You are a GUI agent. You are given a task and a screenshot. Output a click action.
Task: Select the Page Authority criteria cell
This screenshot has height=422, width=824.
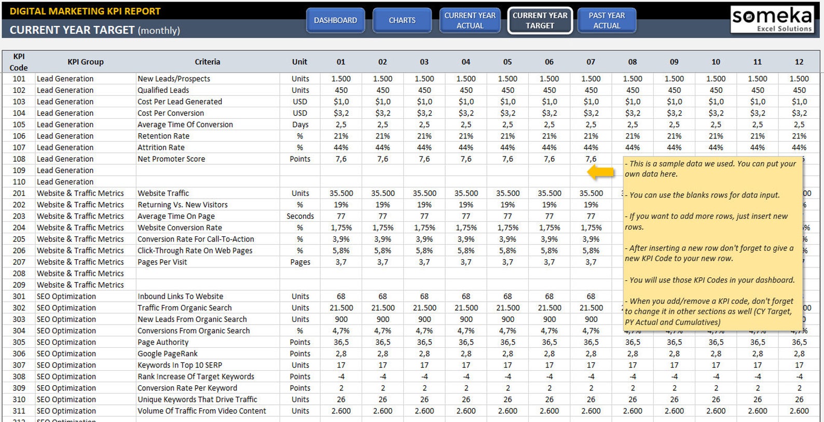(208, 342)
